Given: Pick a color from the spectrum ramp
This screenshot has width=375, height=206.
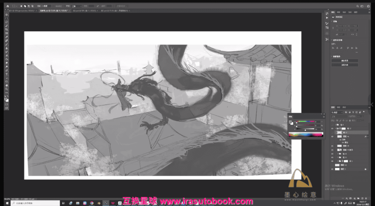Looking at the screenshot, I should (x=306, y=135).
